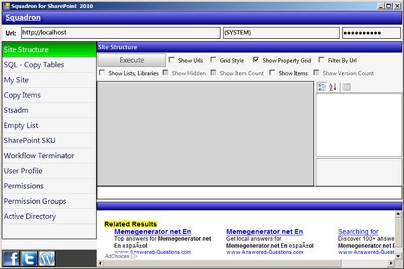Click first www.Answered-Questions.com link

[153, 252]
